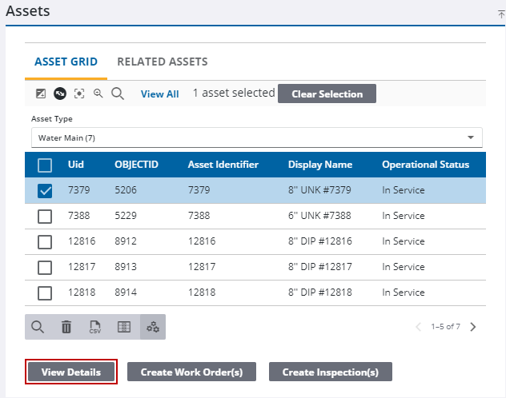Click the round dark link icon in toolbar

click(x=59, y=94)
